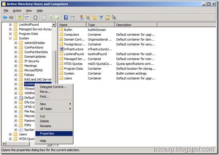Open the New submenu in context menu
Viewport: 219px width, 155px height.
54,104
